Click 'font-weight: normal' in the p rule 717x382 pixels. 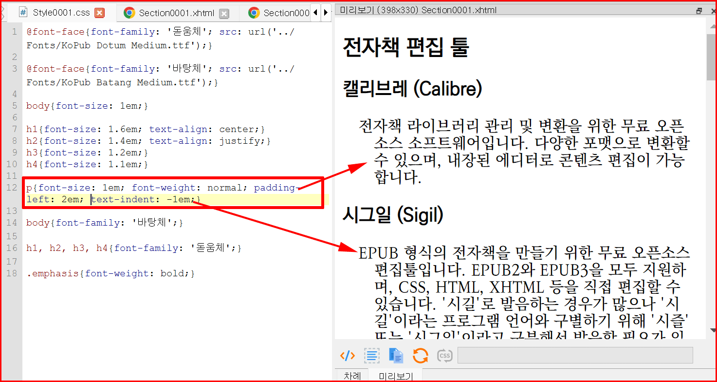(x=186, y=188)
